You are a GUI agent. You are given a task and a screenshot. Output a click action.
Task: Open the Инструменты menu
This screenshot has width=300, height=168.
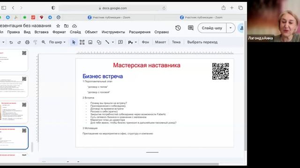click(113, 32)
